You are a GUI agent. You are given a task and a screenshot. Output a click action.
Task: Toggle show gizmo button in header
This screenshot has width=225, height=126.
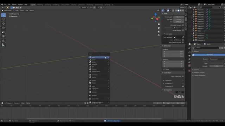pyautogui.click(x=162, y=10)
